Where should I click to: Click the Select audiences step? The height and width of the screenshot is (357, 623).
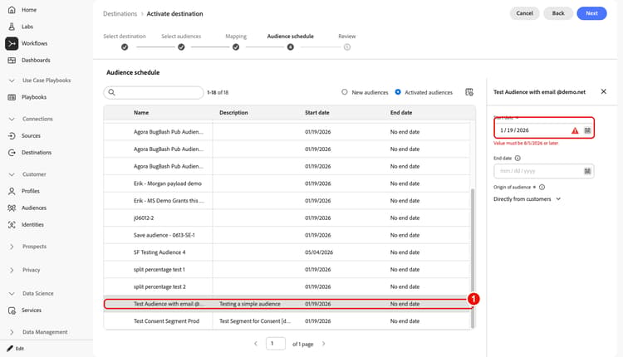coord(181,42)
